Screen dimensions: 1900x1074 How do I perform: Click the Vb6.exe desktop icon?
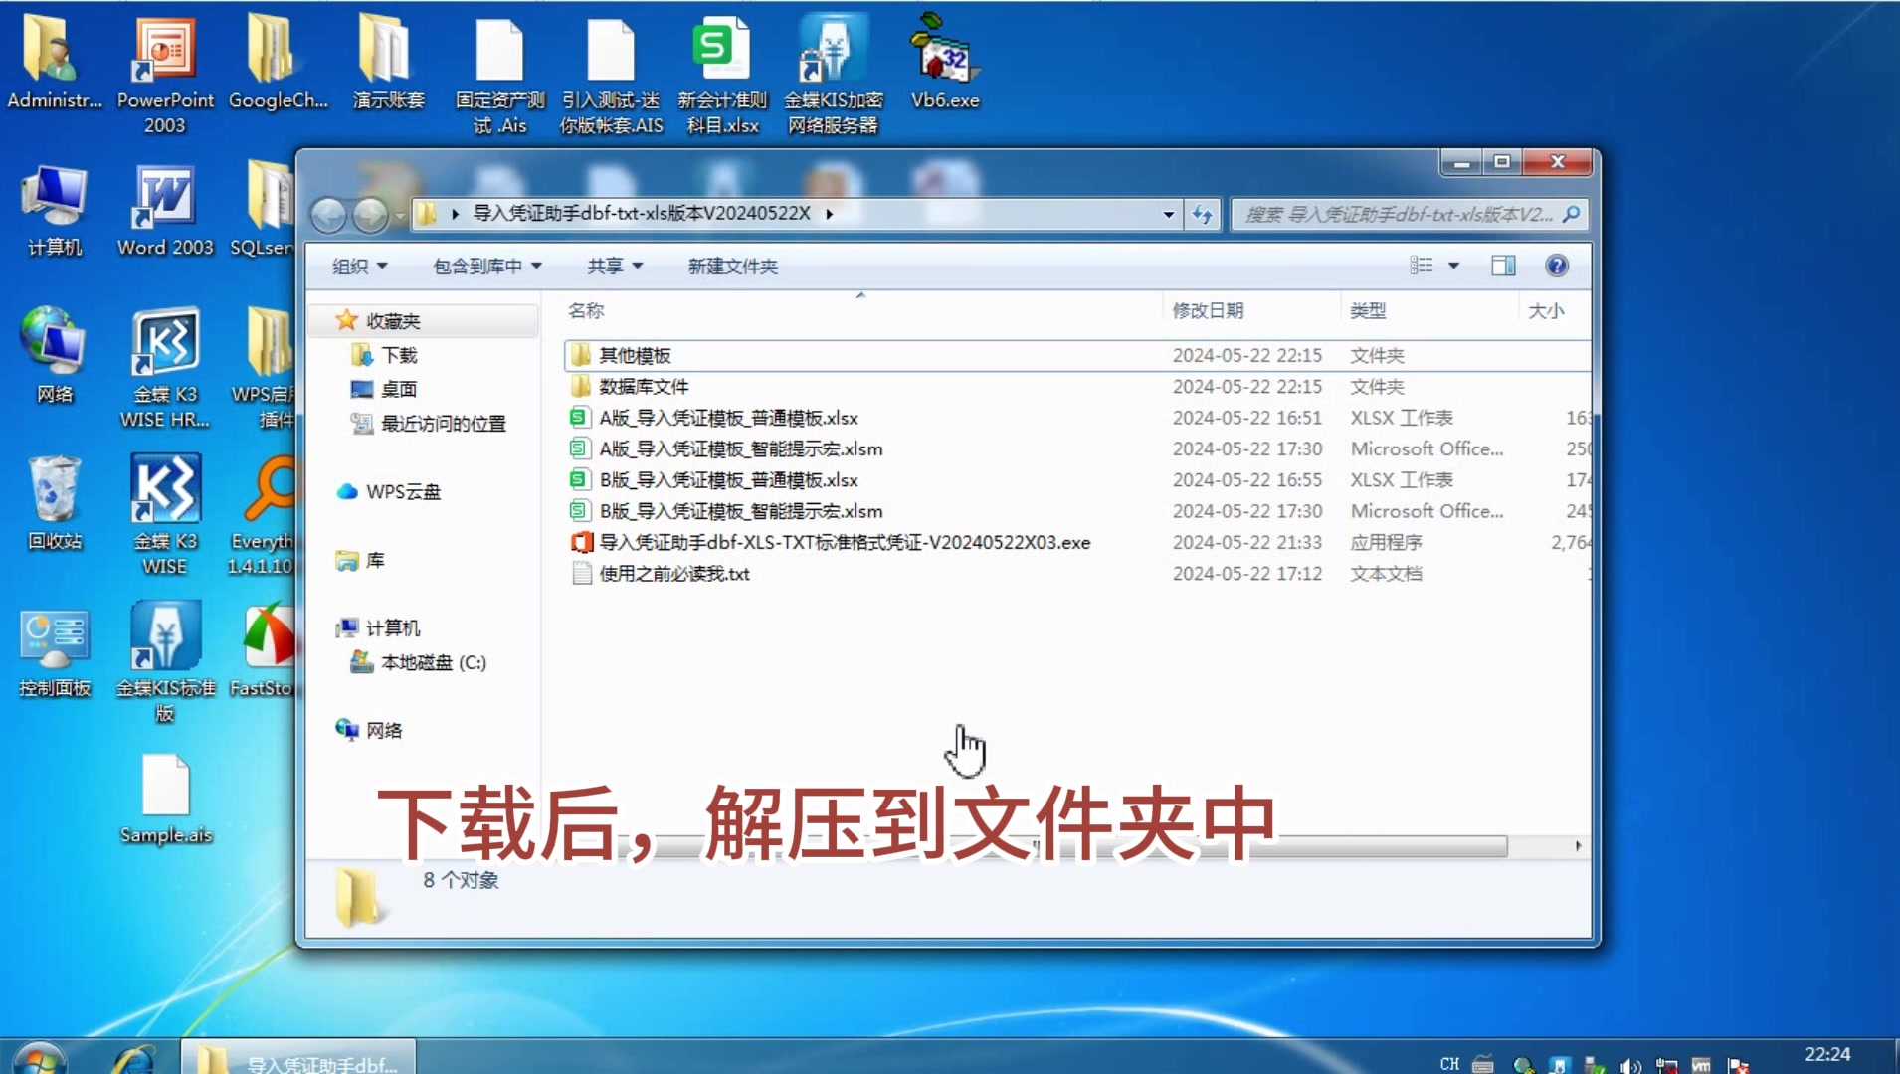tap(944, 62)
